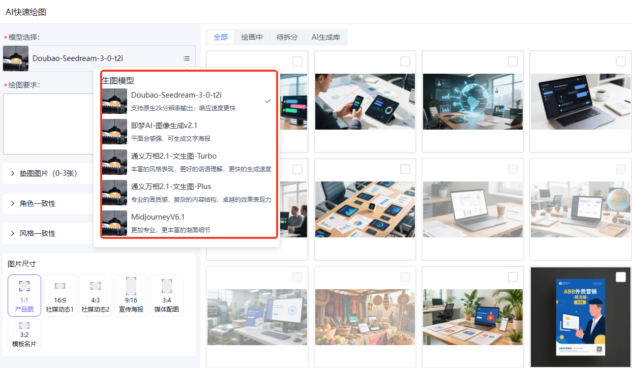
Task: Click the model list icon beside Doubao-Seedream-3-0-t2i
Action: [x=187, y=58]
